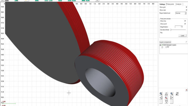Click the Deviation Slider handle
The image size is (188, 106).
click(171, 30)
